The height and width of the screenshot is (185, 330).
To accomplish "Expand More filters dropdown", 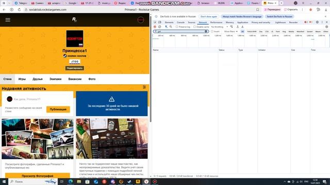I will pos(230,31).
